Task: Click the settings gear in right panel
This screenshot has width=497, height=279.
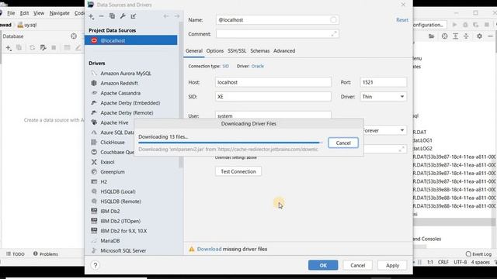Action: [x=480, y=36]
